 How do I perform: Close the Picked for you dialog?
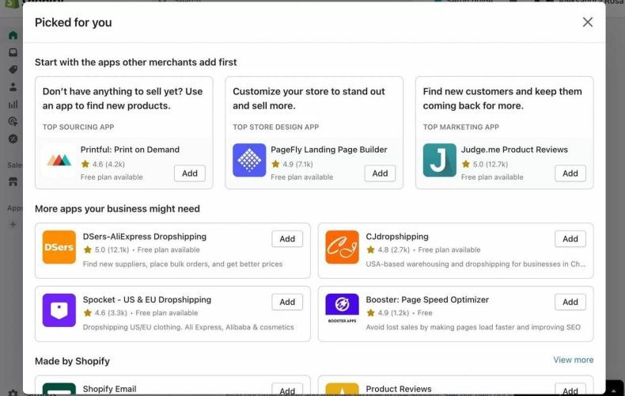click(x=588, y=22)
